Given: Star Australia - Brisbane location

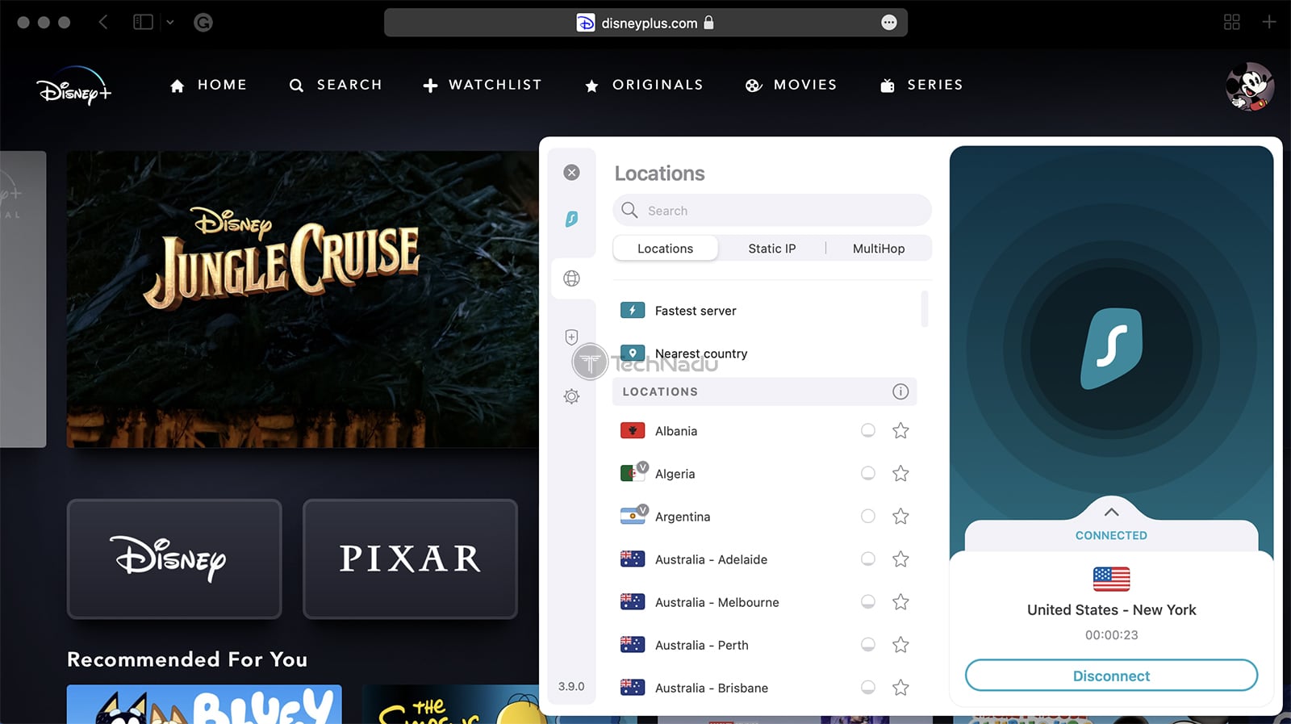Looking at the screenshot, I should [900, 688].
